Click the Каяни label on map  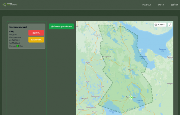click(87, 62)
